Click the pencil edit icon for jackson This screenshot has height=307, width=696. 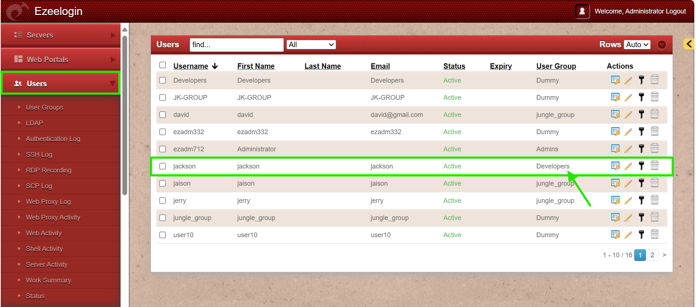pos(628,166)
